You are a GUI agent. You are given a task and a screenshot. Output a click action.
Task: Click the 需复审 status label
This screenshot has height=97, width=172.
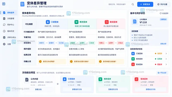pos(160,64)
